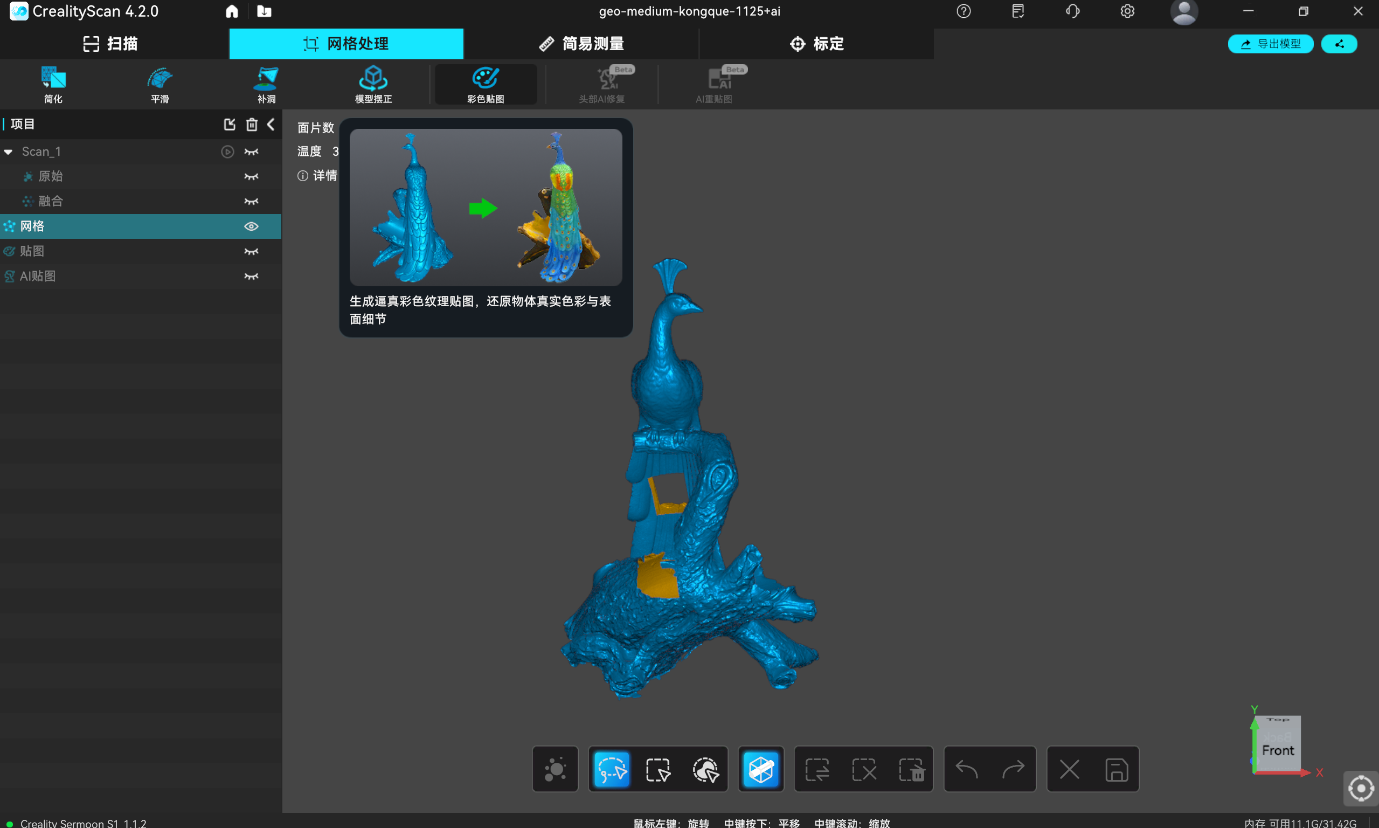The image size is (1379, 828).
Task: Click the 导出模型 export model button
Action: click(x=1270, y=44)
